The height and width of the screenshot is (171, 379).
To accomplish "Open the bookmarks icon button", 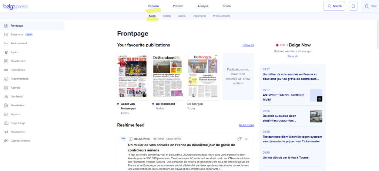I will (353, 6).
